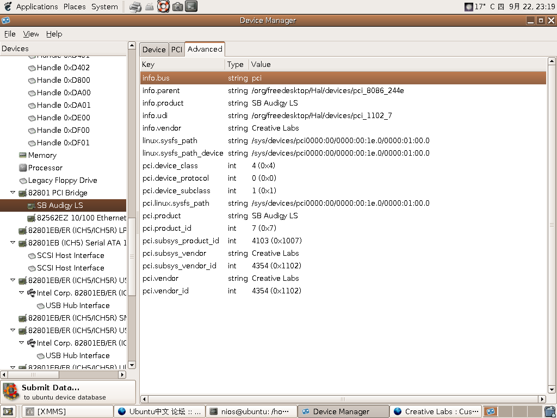This screenshot has height=418, width=557.
Task: Switch to the [XMMS] taskbar window
Action: point(68,411)
